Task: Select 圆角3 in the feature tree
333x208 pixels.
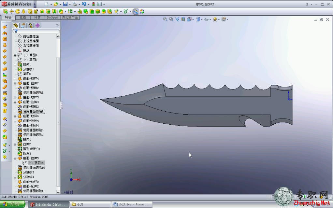Action: point(27,153)
